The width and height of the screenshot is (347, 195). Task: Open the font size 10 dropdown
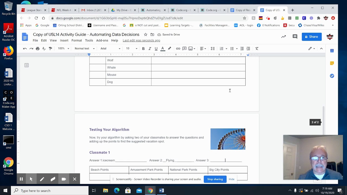point(132,48)
